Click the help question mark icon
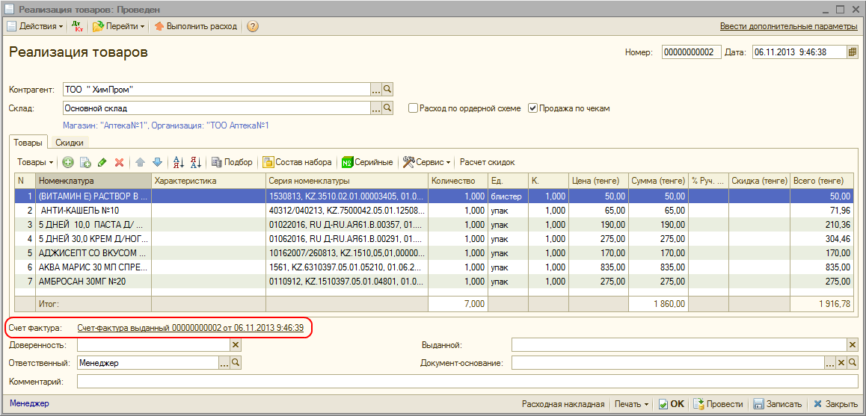Viewport: 866px width, 416px height. (x=253, y=26)
